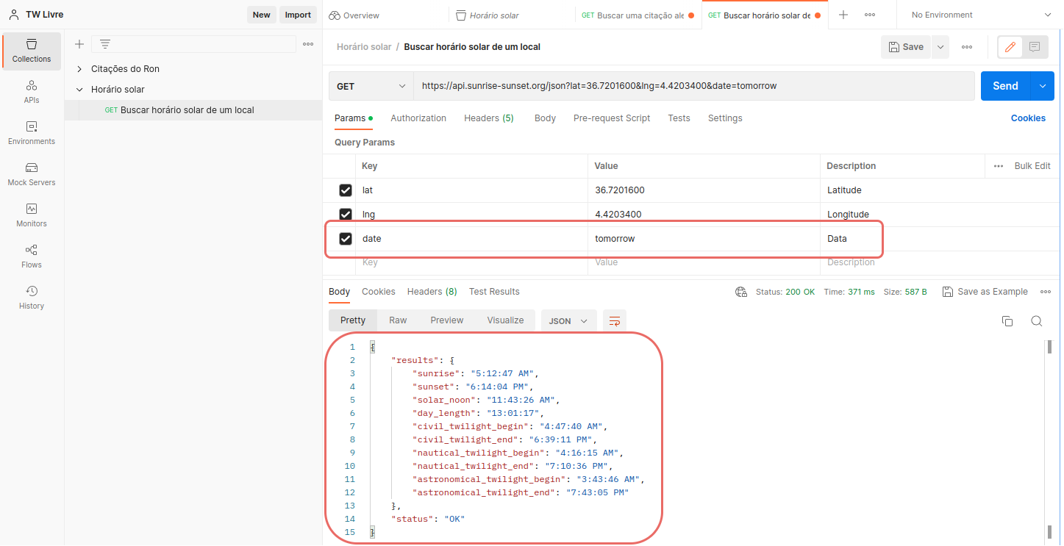Click the search response magnifier icon
This screenshot has width=1064, height=546.
1036,321
